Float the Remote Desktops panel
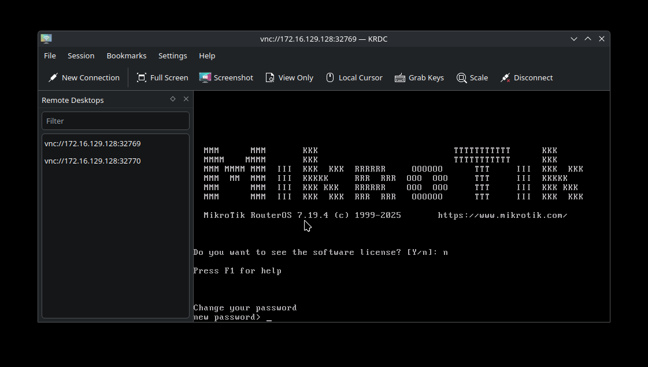The width and height of the screenshot is (648, 367). pos(173,99)
